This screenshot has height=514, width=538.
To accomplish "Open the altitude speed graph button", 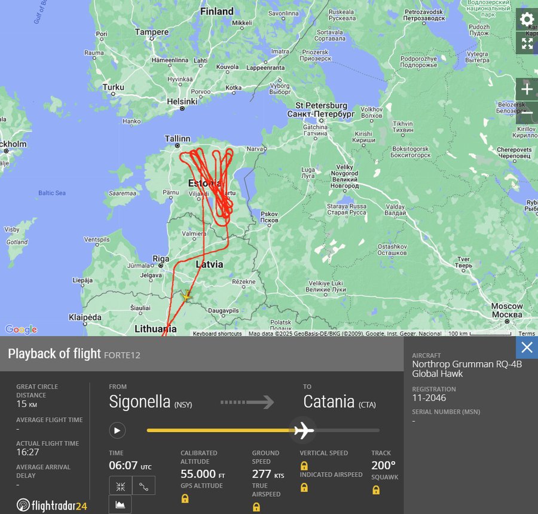I will (x=120, y=504).
